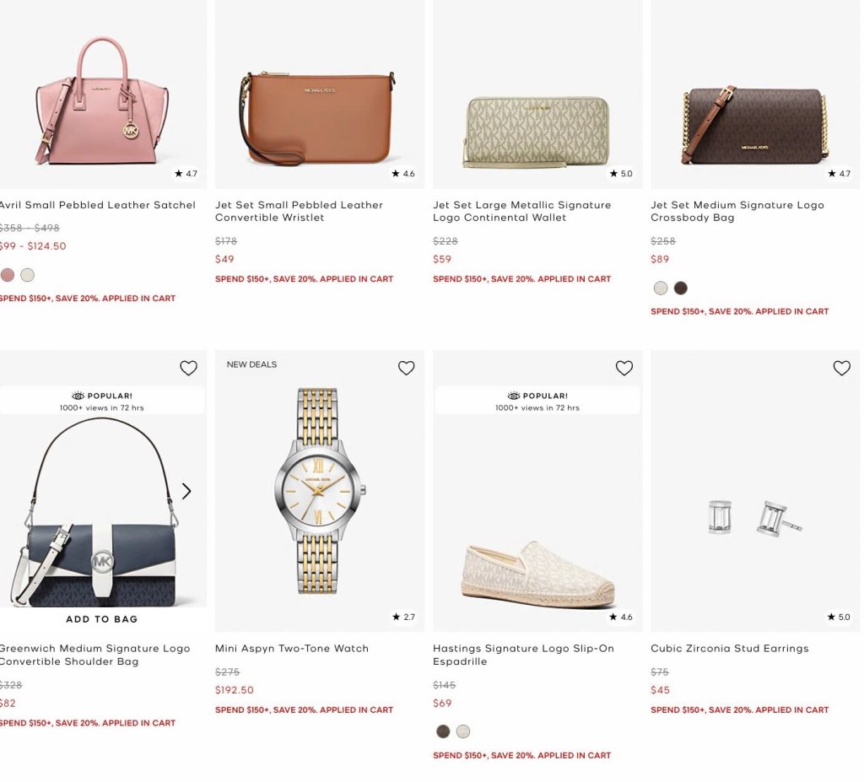Open Jet Set Small Pebbled Leather Wristlet link

coord(299,211)
